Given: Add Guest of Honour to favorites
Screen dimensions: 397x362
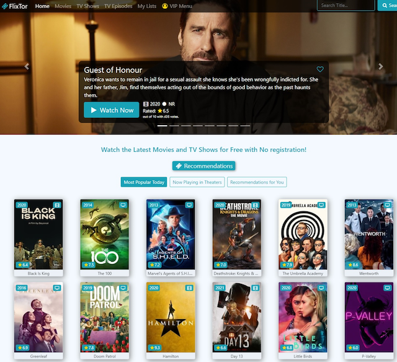Looking at the screenshot, I should point(320,69).
